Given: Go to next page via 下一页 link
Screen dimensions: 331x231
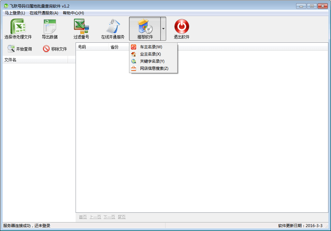Looking at the screenshot, I should 109,217.
